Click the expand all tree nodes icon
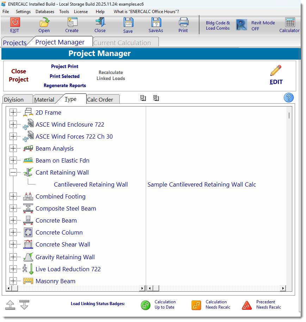306x322 pixels. pos(156,98)
